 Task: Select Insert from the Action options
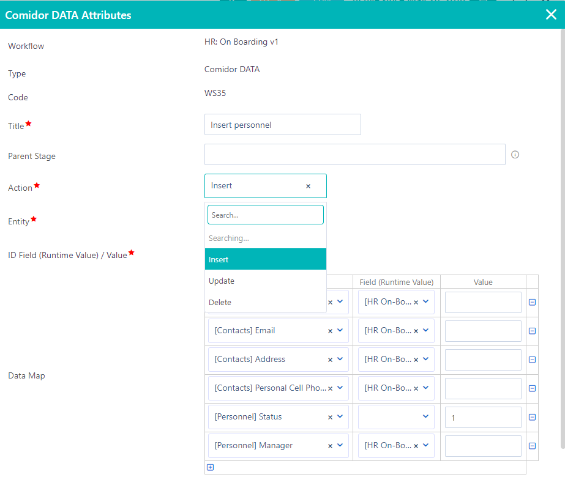tap(265, 259)
